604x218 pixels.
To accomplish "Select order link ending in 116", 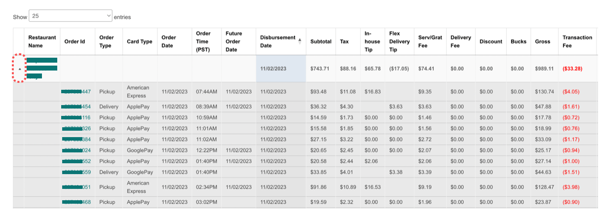I will pos(76,117).
